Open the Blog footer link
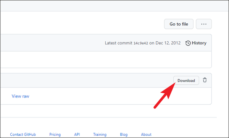 click(124, 135)
